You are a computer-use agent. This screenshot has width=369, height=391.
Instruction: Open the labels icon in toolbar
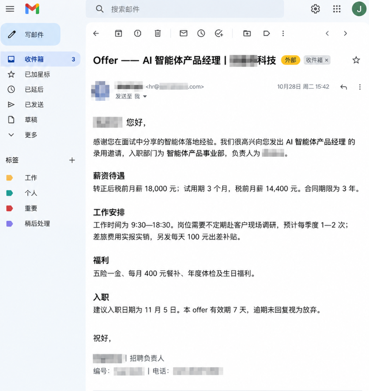(266, 34)
